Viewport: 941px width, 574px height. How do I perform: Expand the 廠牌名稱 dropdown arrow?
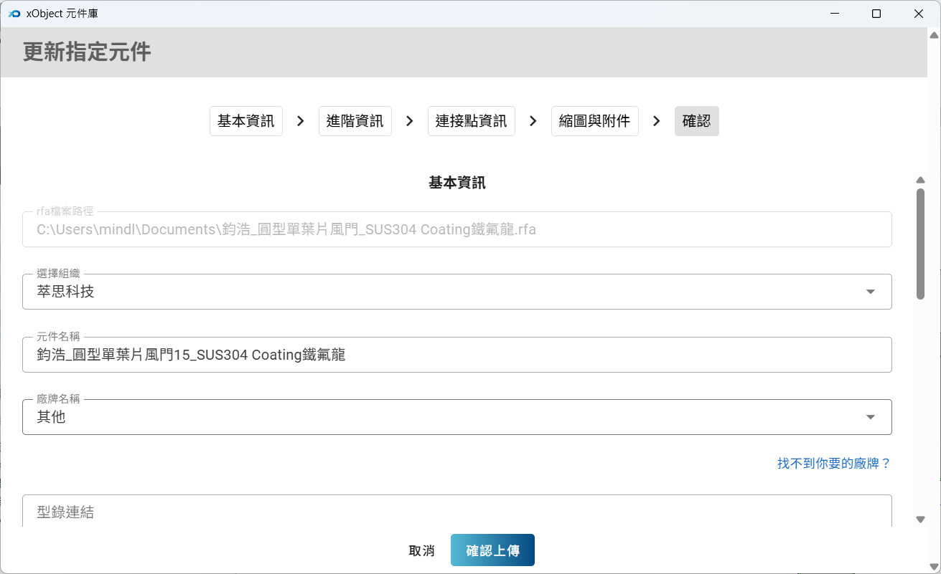tap(870, 417)
